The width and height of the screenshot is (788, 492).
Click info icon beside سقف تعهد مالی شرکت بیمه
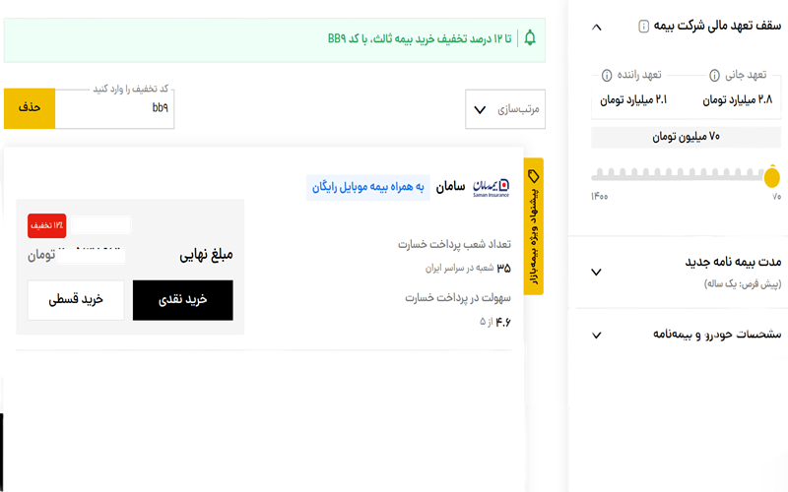pyautogui.click(x=643, y=27)
